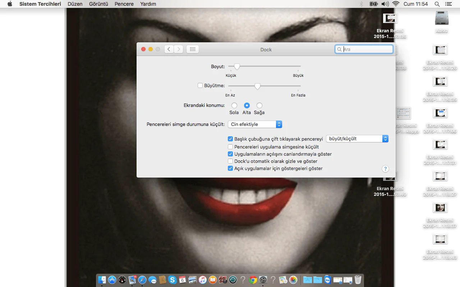Choose the Sağa position radio button
The image size is (460, 287).
tap(259, 105)
